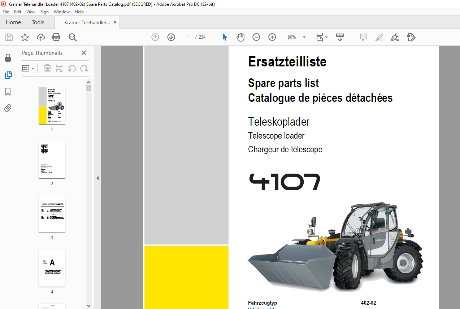Click the extract pages scissors icon
460x309 pixels.
(60, 68)
